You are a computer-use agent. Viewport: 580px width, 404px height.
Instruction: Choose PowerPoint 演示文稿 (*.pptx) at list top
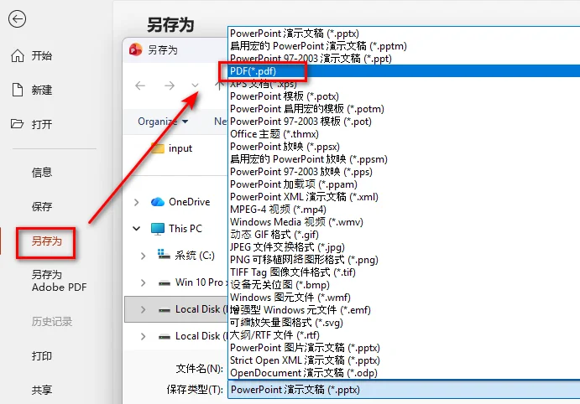[404, 34]
